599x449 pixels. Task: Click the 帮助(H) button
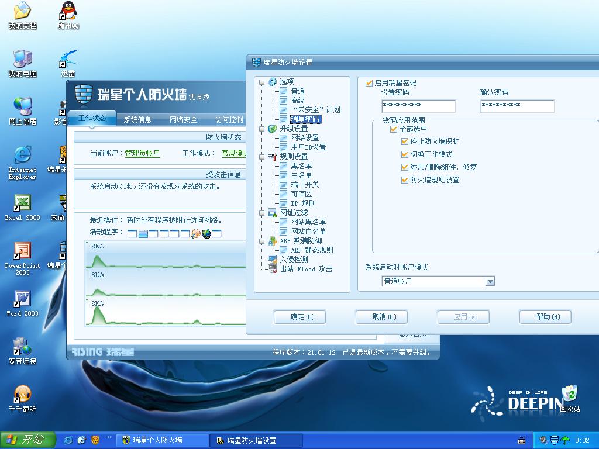pos(545,317)
